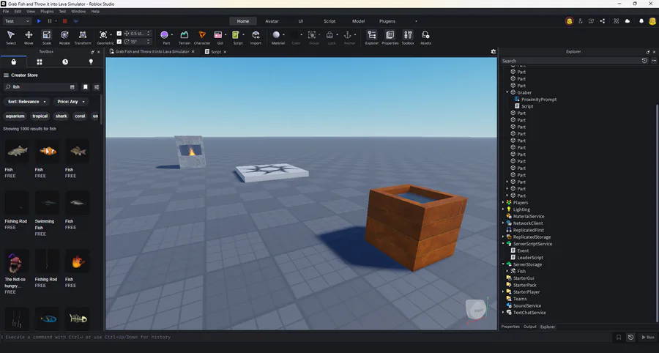Toggle the Toolbox panel button
The image size is (659, 353).
(408, 37)
